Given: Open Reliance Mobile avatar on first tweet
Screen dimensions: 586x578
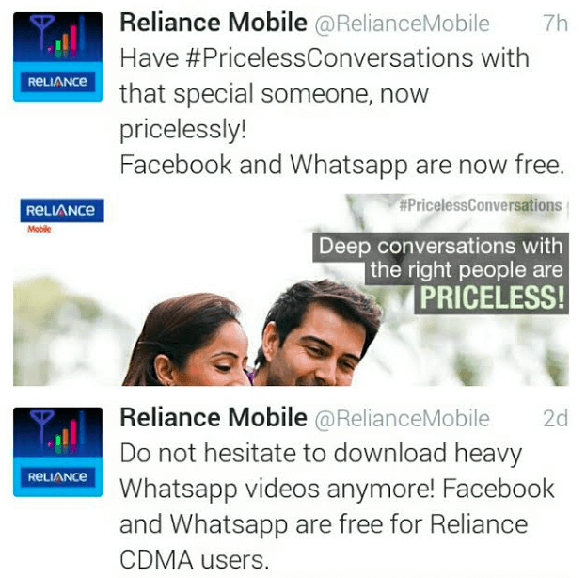Looking at the screenshot, I should click(x=58, y=56).
